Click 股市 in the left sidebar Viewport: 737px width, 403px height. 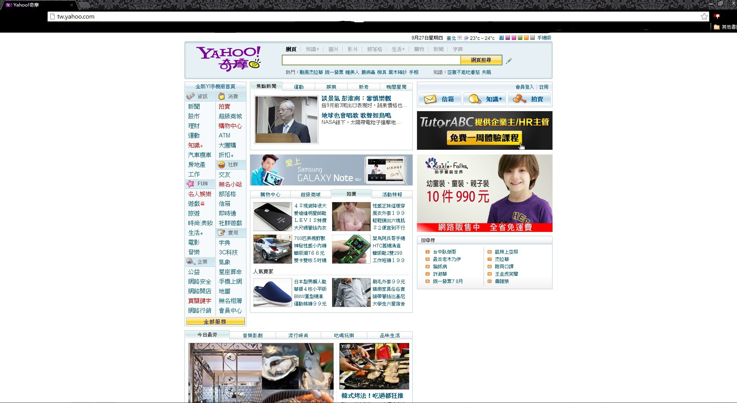pyautogui.click(x=194, y=116)
